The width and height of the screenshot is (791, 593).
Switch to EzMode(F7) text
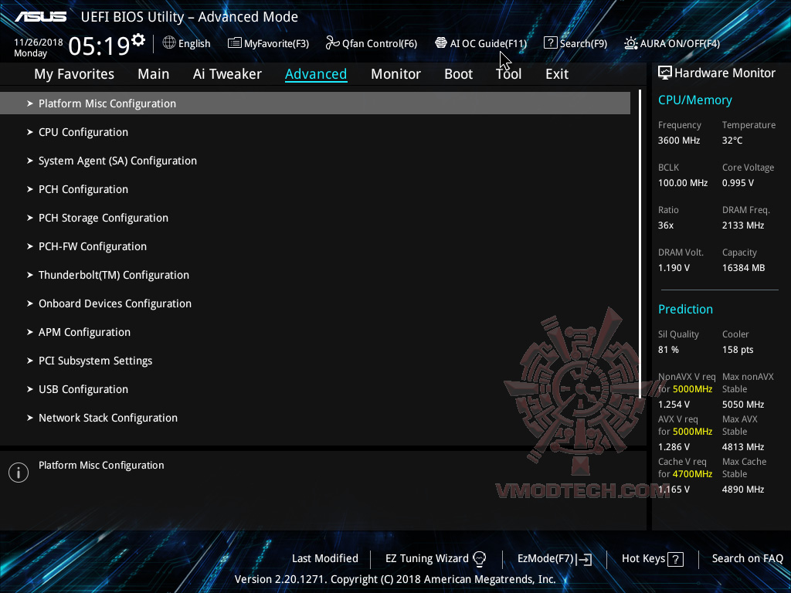pyautogui.click(x=546, y=559)
